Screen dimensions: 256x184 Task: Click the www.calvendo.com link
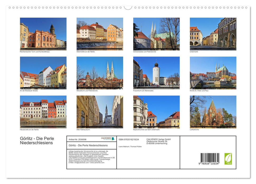97,163
